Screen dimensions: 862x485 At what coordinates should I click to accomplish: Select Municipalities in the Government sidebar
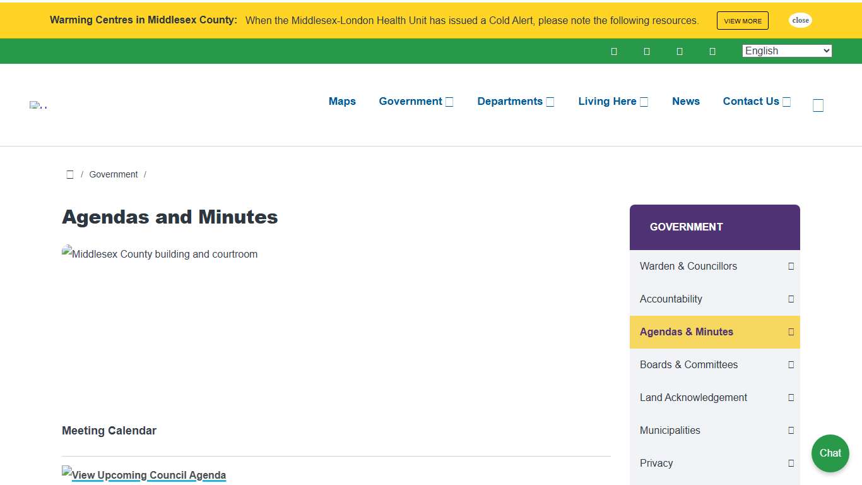pyautogui.click(x=670, y=430)
